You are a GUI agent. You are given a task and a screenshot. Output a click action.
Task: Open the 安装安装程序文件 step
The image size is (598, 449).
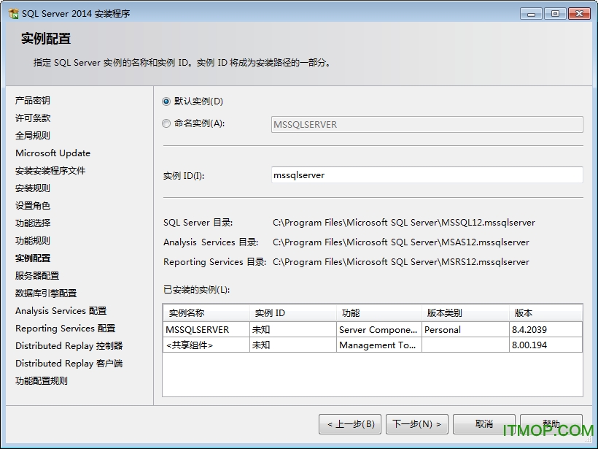pos(50,171)
